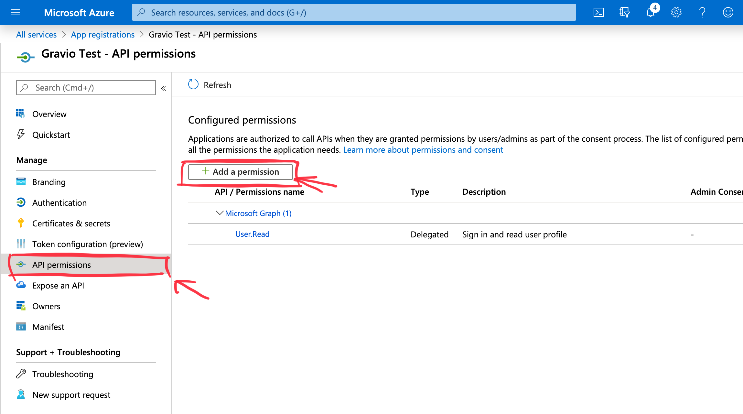Open the Microsoft Graph (1) link
This screenshot has height=414, width=743.
tap(258, 213)
